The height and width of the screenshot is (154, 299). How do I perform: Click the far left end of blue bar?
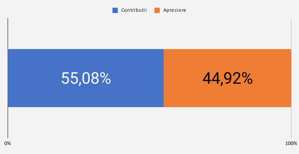9,78
